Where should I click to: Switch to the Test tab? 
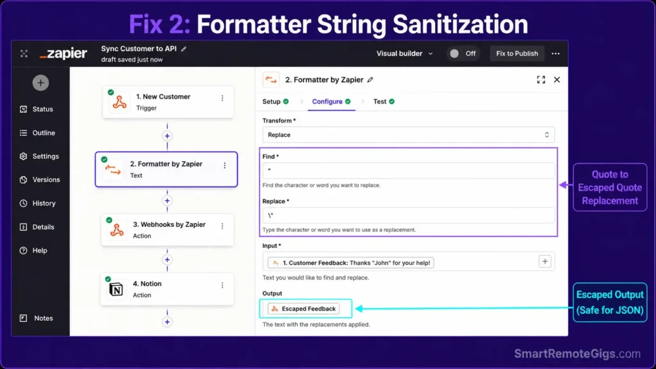[384, 102]
